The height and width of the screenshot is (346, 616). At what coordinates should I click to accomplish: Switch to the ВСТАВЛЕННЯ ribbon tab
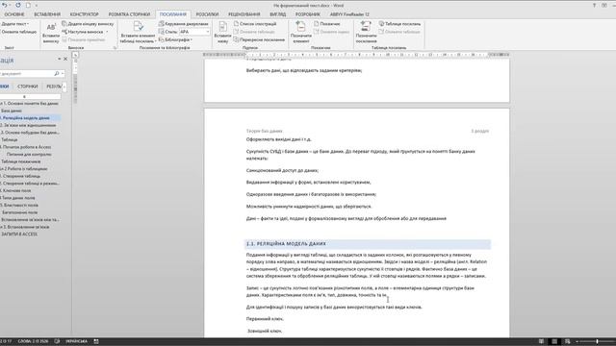47,14
